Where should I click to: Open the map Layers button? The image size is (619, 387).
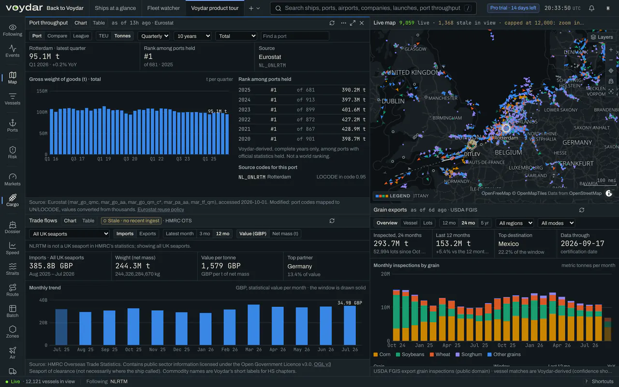[x=602, y=37]
